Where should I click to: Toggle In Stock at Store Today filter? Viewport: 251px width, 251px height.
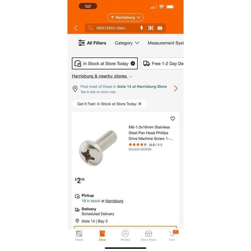pyautogui.click(x=105, y=64)
